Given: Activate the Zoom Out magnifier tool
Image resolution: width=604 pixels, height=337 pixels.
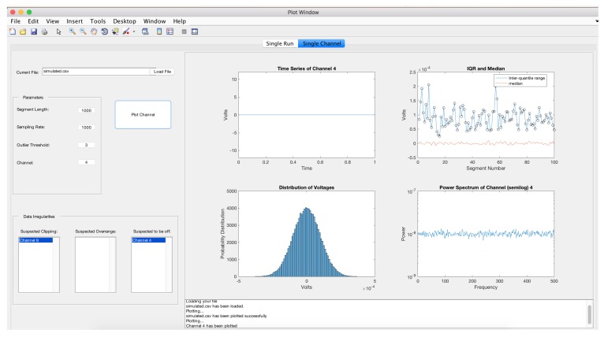Looking at the screenshot, I should coord(82,31).
